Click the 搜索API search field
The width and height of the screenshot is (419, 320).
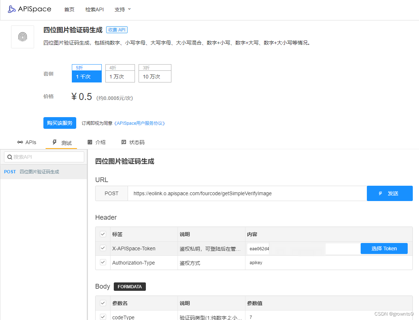[44, 157]
